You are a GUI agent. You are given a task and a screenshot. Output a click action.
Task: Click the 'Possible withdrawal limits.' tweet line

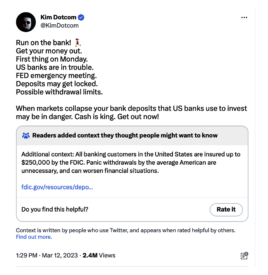59,92
